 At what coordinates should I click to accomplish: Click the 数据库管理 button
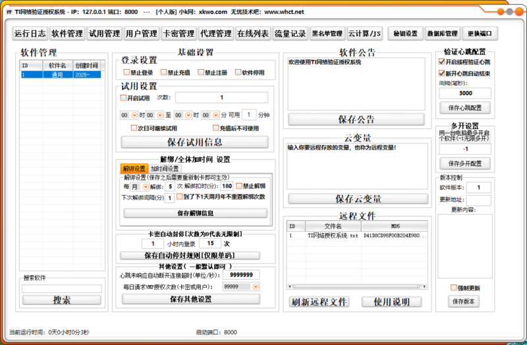[442, 34]
